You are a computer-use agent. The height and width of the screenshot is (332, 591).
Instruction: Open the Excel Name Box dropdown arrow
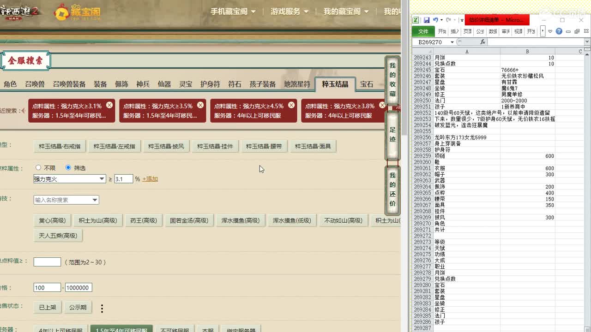(452, 42)
